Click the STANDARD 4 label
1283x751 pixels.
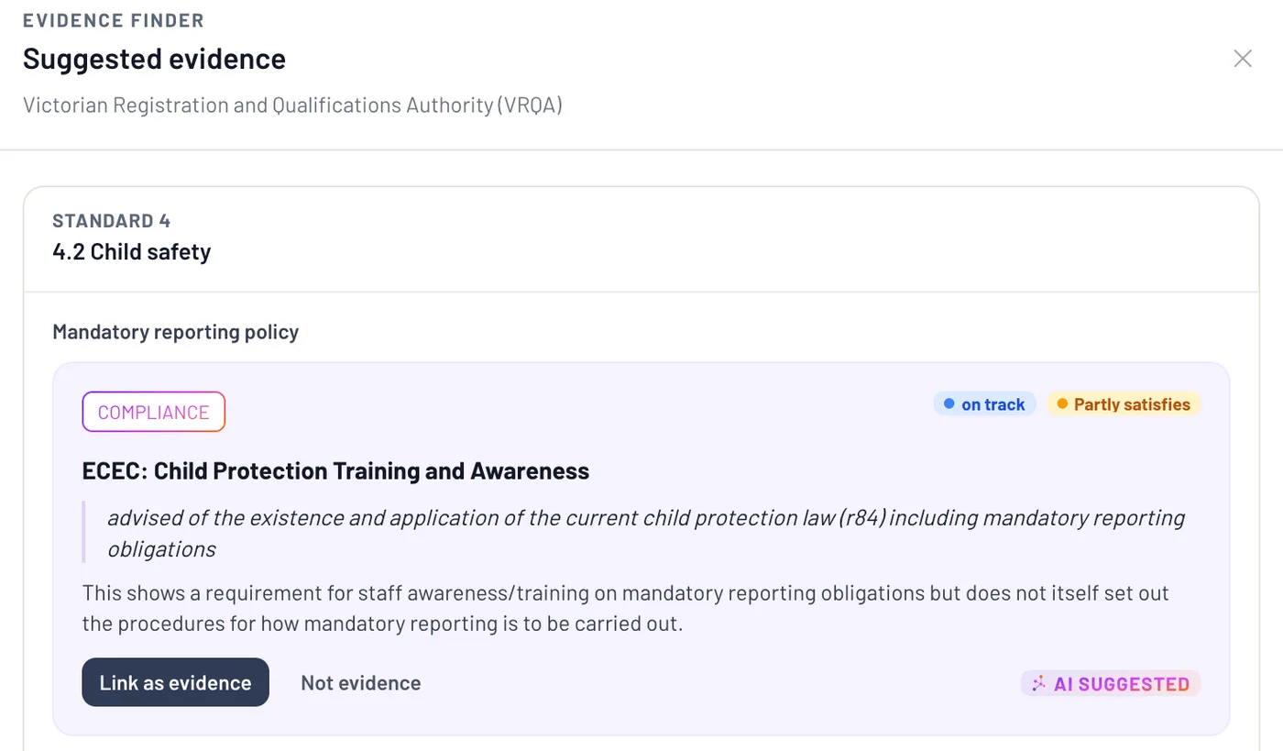(112, 221)
